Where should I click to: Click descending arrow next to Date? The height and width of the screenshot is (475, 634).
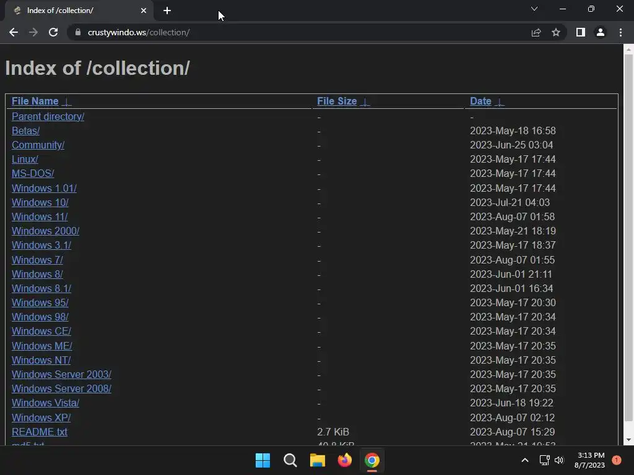(x=500, y=102)
